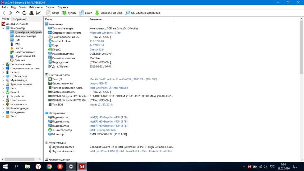
Task: Open the Сервис menu
Action: (x=50, y=7)
